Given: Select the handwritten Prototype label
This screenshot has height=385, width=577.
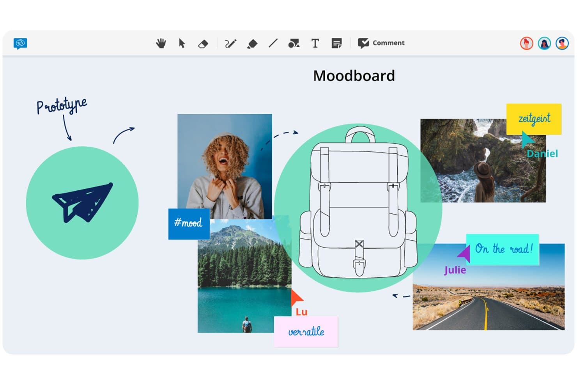Looking at the screenshot, I should (62, 105).
